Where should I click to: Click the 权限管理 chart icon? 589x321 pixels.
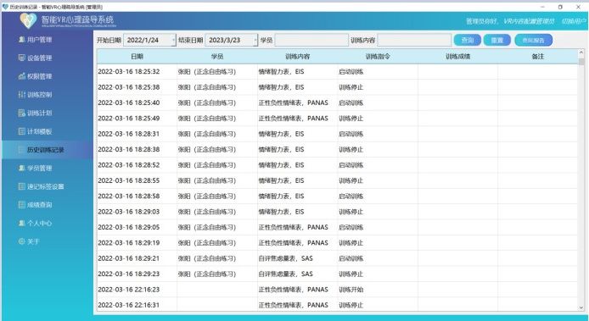[x=22, y=76]
